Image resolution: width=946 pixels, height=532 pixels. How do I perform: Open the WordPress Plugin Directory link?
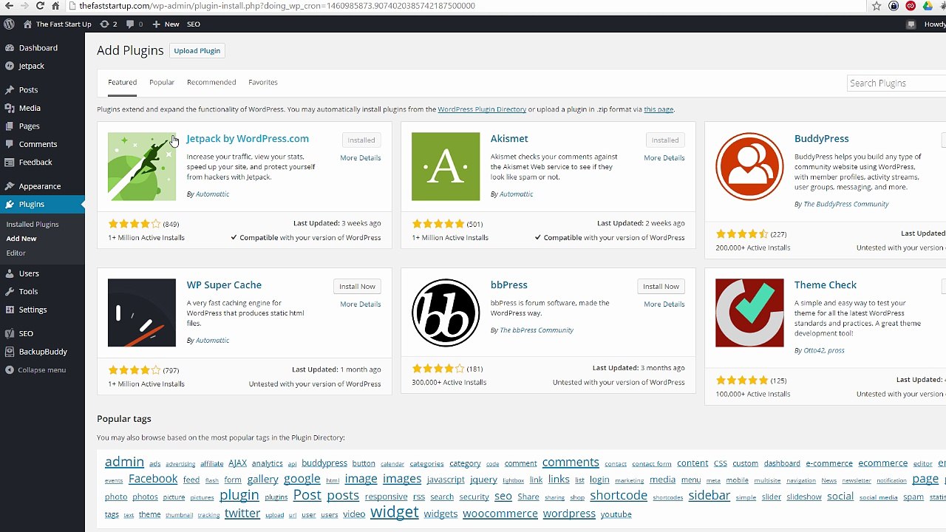pos(482,109)
